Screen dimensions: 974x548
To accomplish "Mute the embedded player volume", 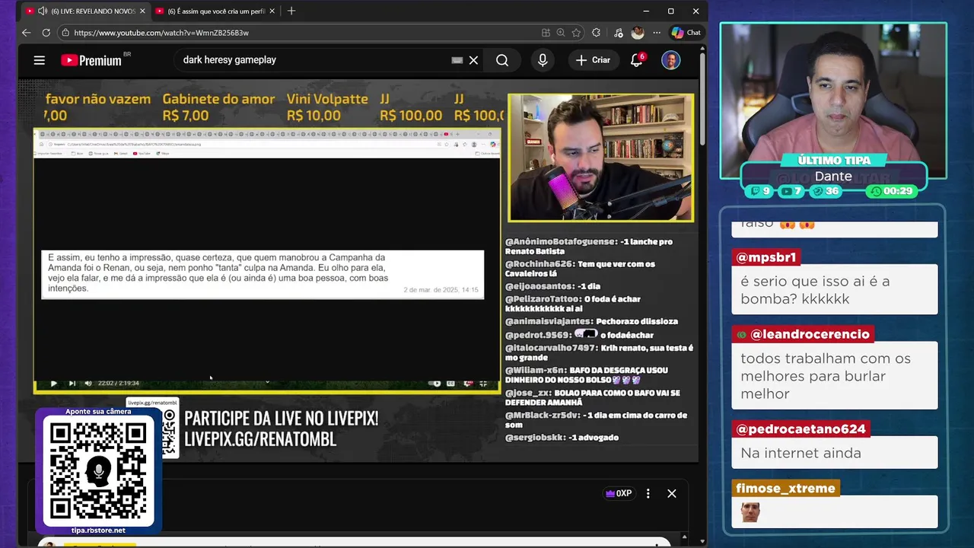I will pyautogui.click(x=88, y=384).
